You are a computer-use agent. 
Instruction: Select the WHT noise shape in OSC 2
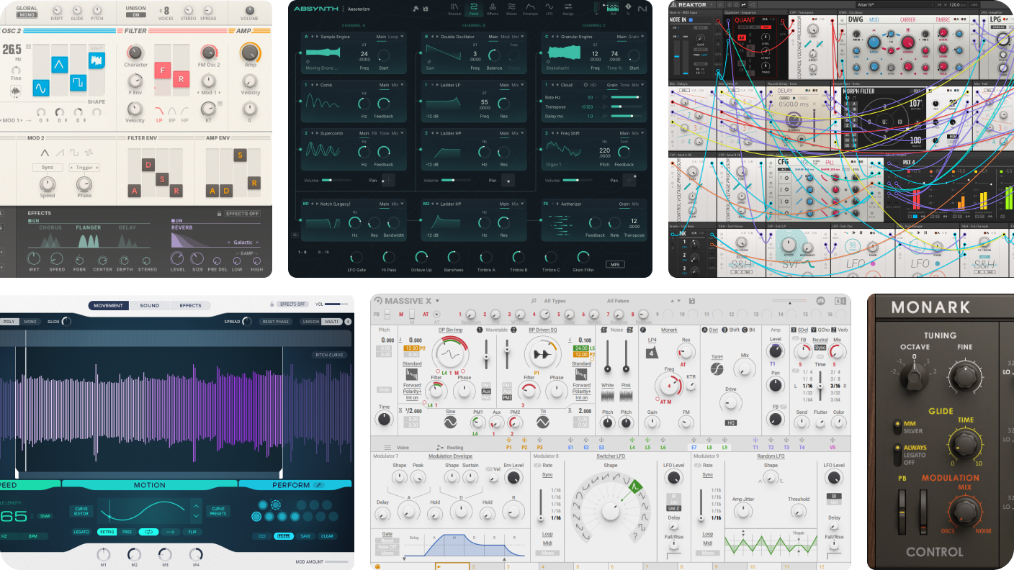(97, 60)
